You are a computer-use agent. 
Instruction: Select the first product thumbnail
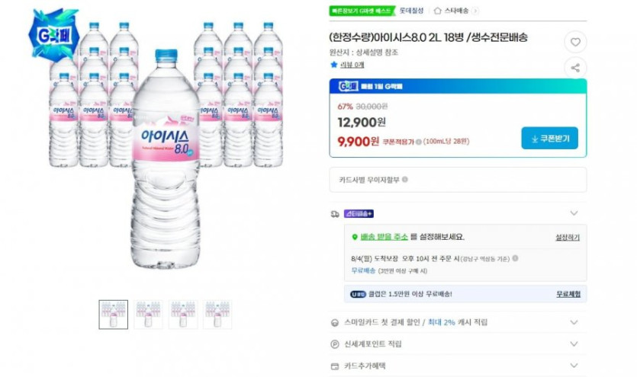(114, 314)
